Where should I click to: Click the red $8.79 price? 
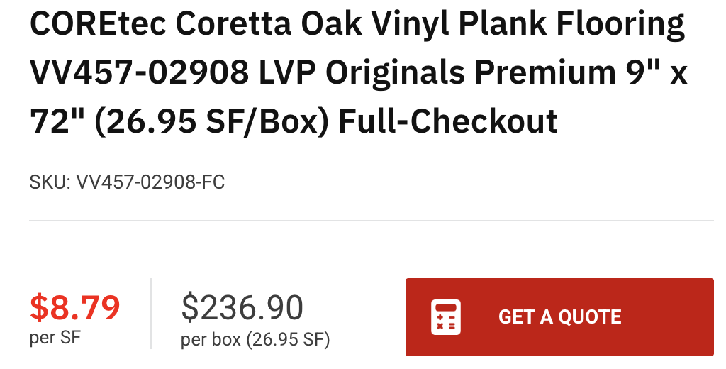click(74, 307)
